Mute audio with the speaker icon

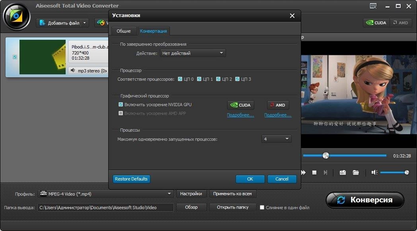tap(374, 173)
